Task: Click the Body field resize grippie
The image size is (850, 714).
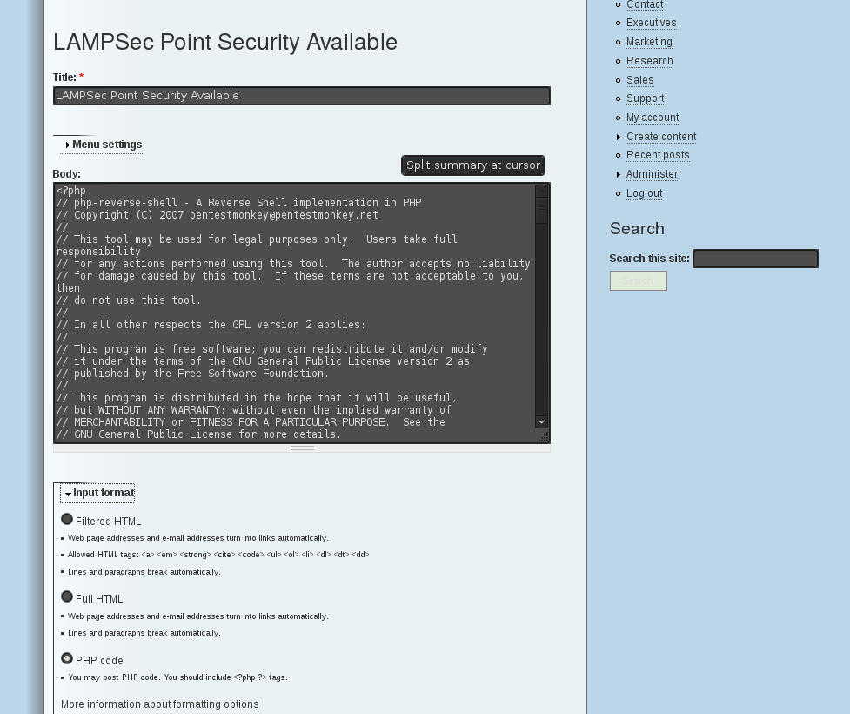Action: (302, 447)
